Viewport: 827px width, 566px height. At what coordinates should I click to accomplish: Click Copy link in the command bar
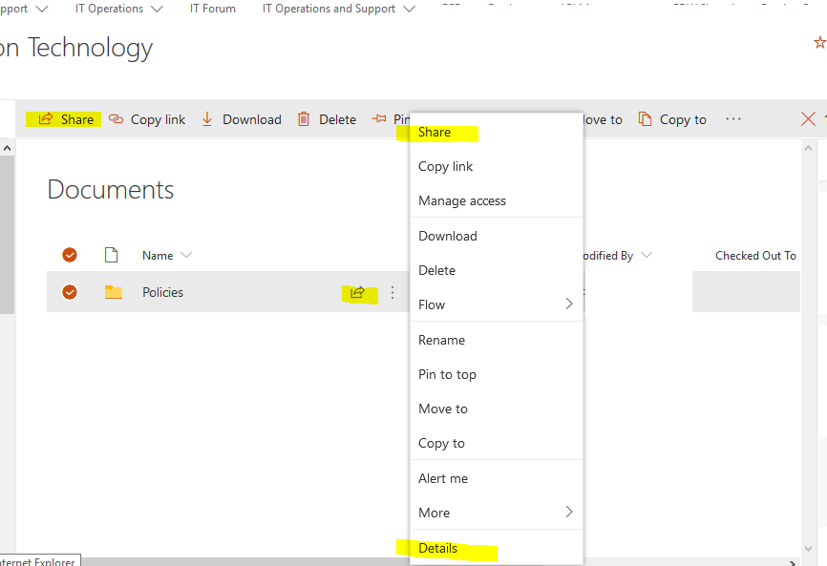(x=147, y=119)
